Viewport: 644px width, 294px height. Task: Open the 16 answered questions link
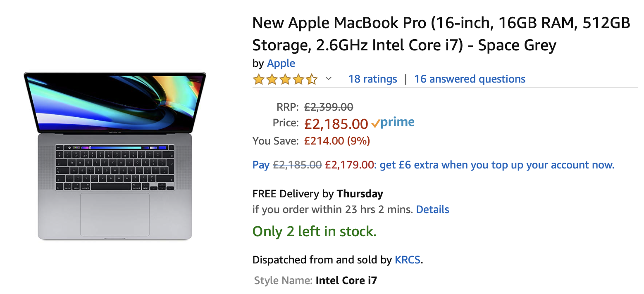[470, 79]
